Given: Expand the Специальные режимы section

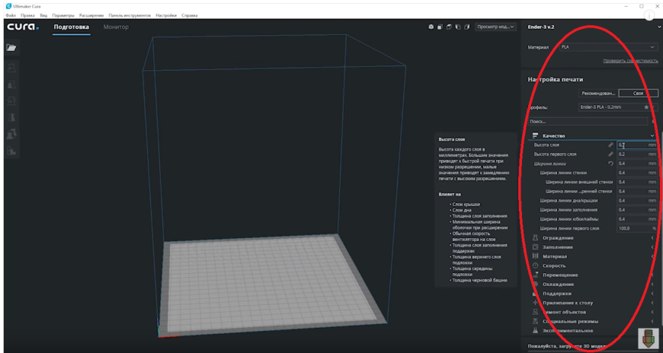Looking at the screenshot, I should click(592, 321).
